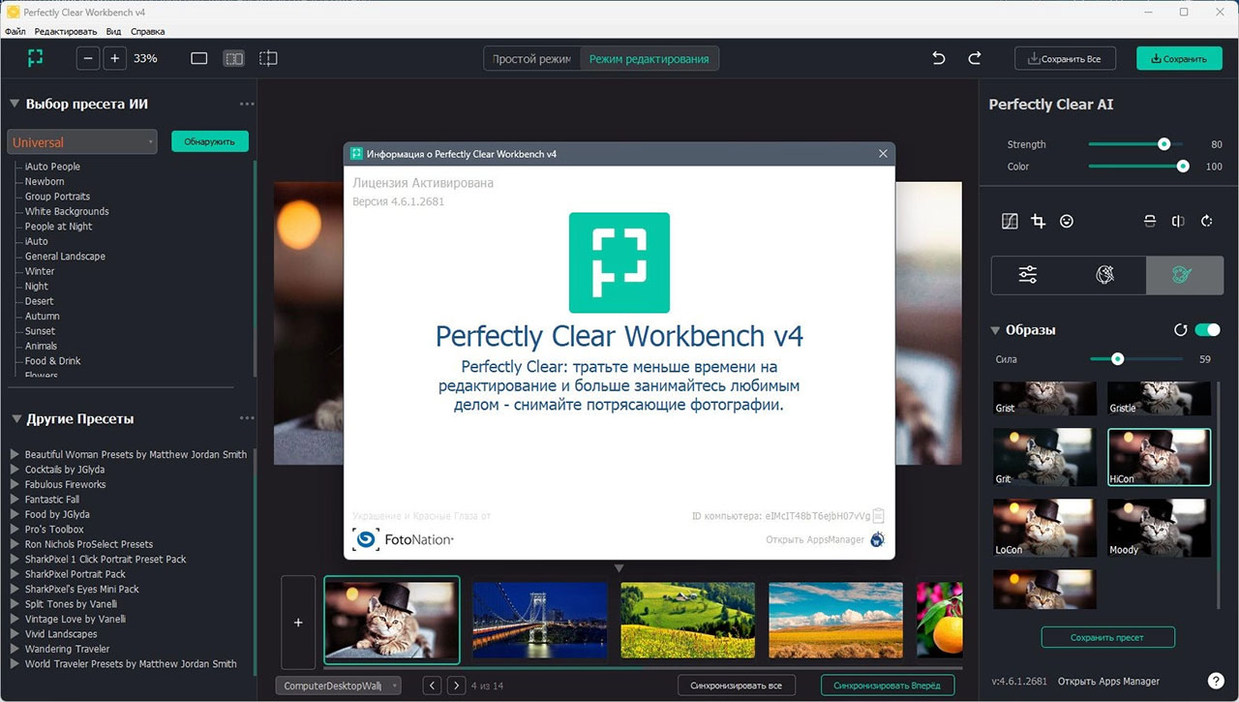Image resolution: width=1239 pixels, height=702 pixels.
Task: Collapse the Выбор пресета ИИ panel
Action: click(x=15, y=104)
